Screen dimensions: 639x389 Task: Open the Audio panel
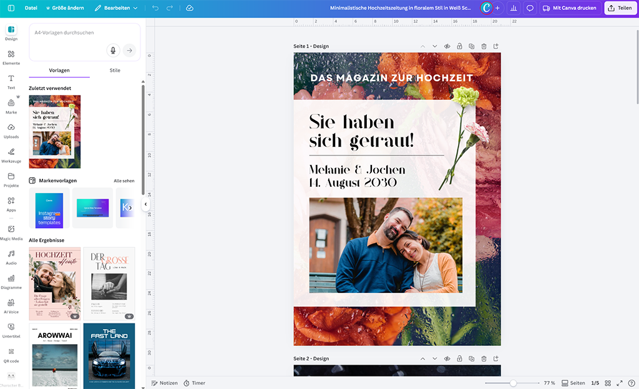11,257
